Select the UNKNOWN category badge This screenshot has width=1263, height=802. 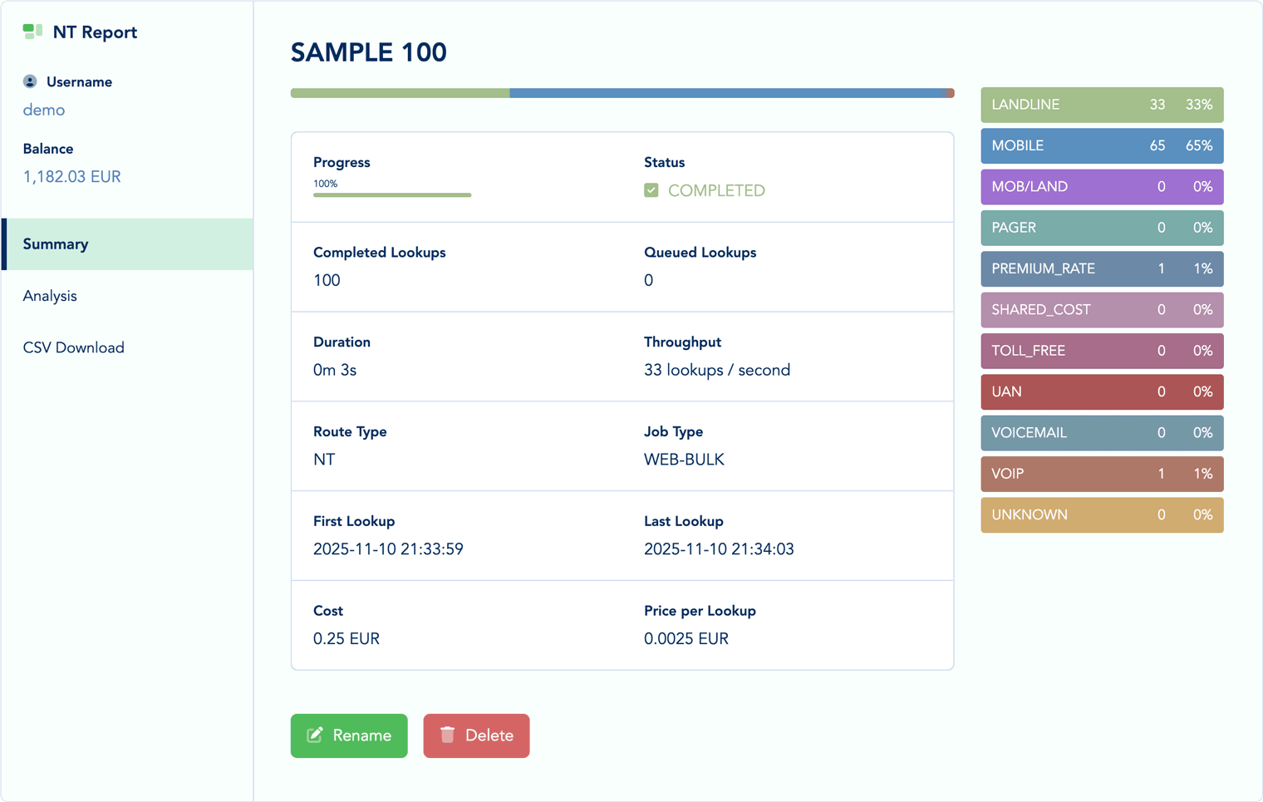point(1102,514)
